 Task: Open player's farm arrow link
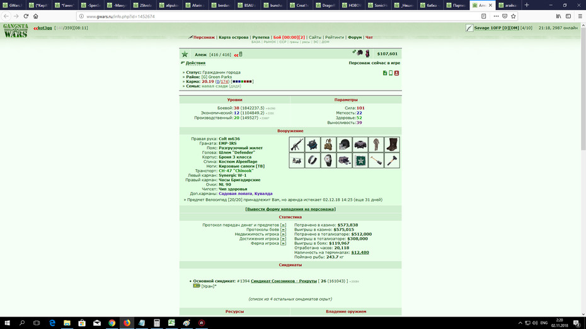click(283, 243)
